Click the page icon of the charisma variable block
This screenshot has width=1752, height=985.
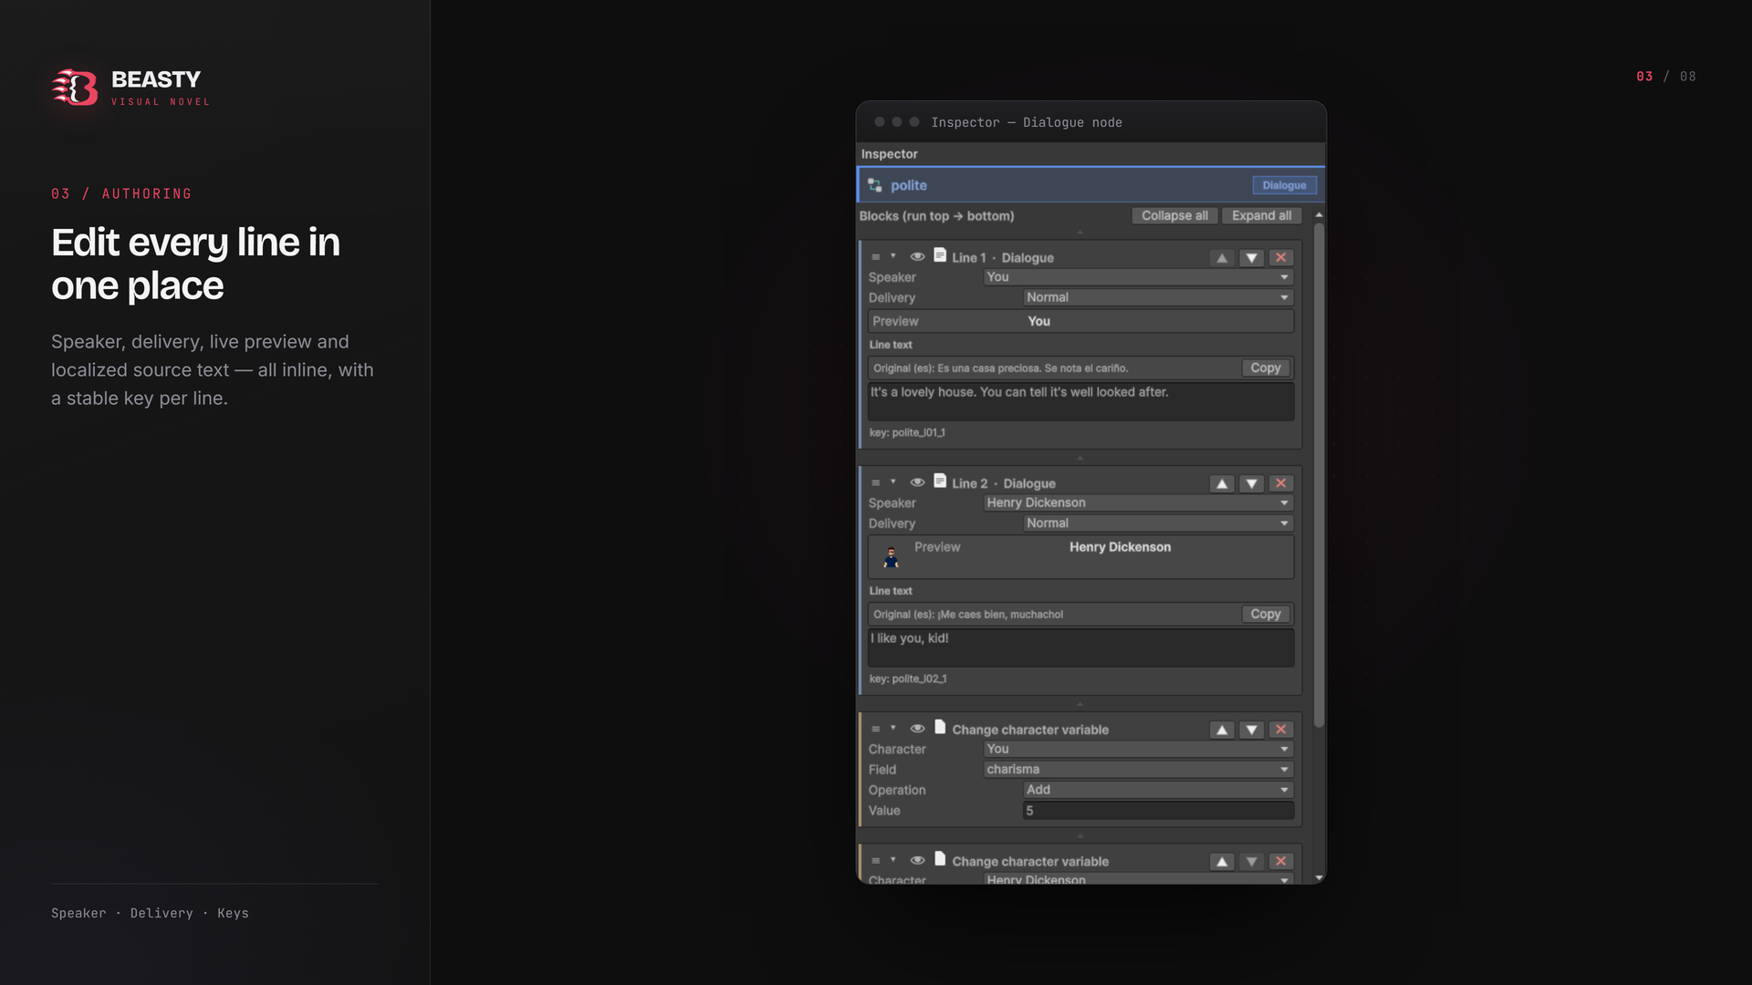(940, 728)
